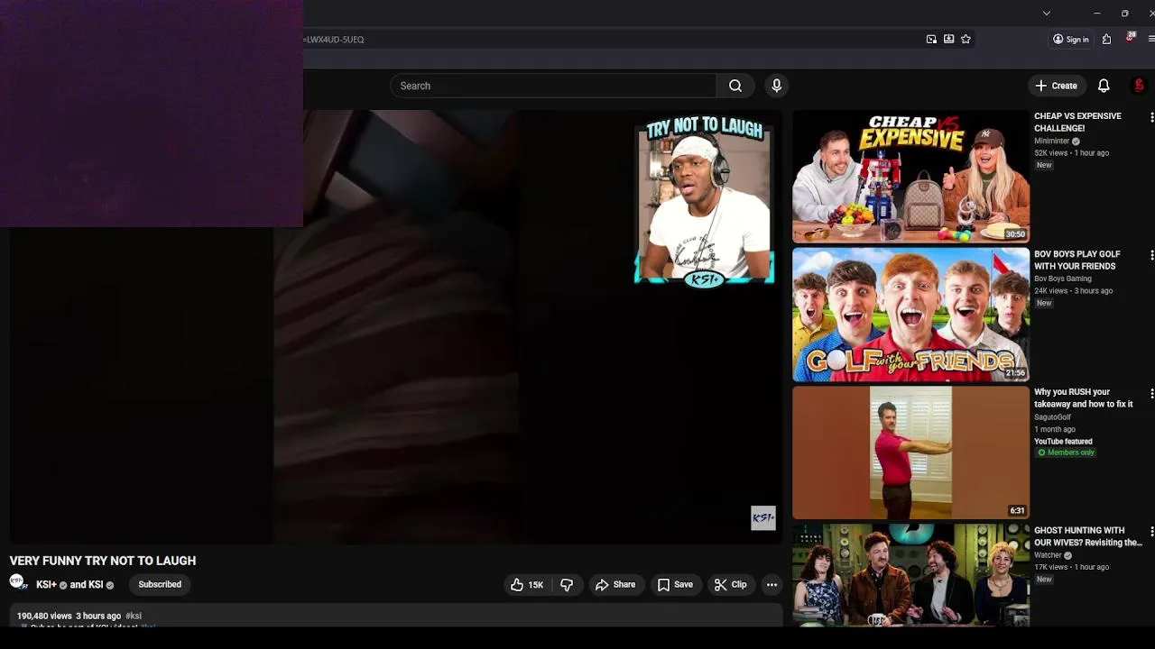Open Ghost Hunting With Our Wives thumbnail
The image size is (1155, 649).
[x=910, y=575]
